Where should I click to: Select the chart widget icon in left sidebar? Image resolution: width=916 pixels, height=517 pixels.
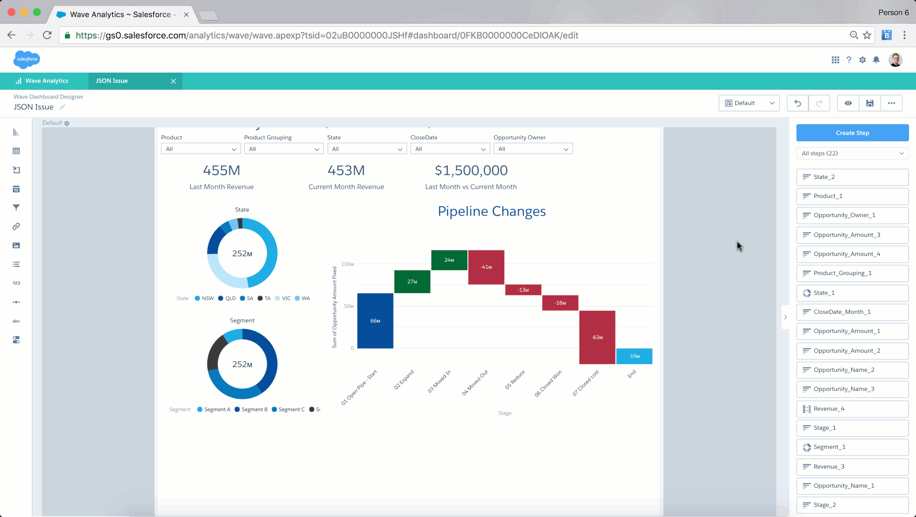click(x=16, y=132)
